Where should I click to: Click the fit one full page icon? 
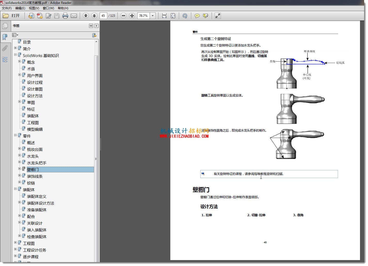click(x=173, y=16)
